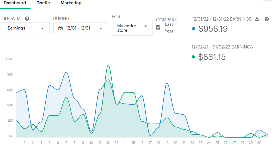Select the Dashboard tab

click(x=15, y=3)
